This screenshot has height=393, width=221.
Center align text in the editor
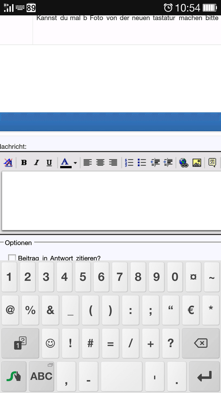100,163
